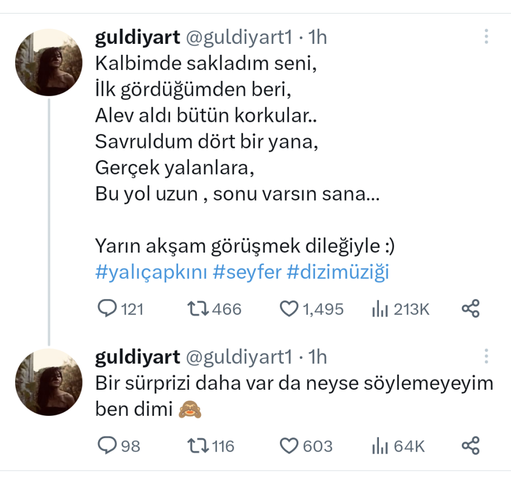Share the first tweet
The height and width of the screenshot is (483, 511).
470,309
